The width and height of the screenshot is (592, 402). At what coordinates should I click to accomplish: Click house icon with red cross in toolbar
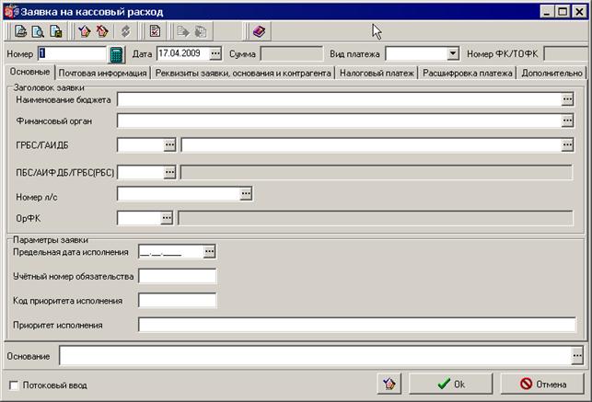tap(102, 31)
